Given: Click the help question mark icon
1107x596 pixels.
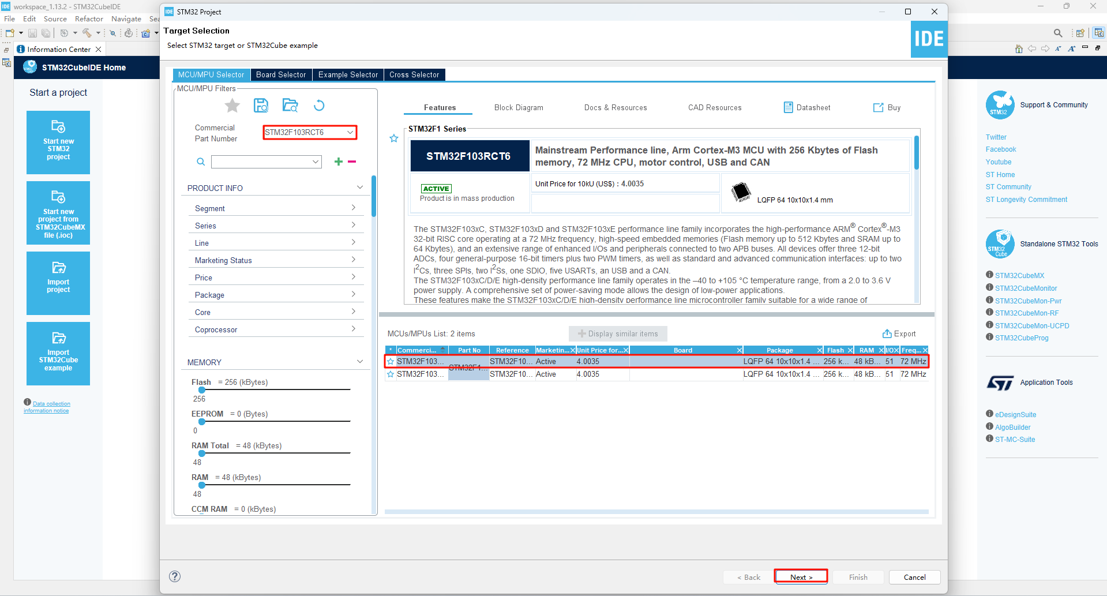Looking at the screenshot, I should (x=175, y=576).
